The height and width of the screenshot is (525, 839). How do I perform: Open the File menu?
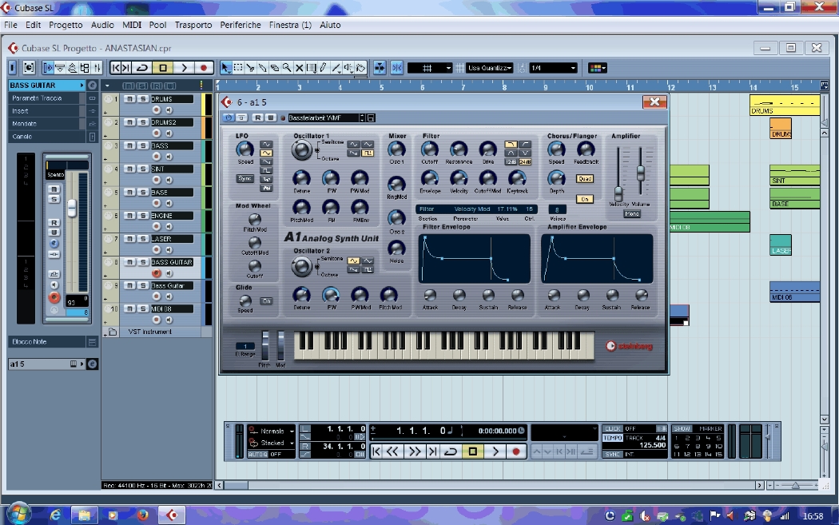click(10, 25)
